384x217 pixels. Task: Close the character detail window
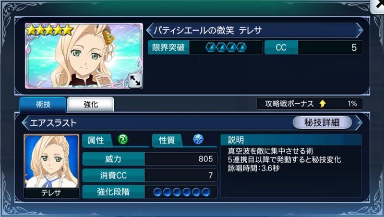coord(378,6)
